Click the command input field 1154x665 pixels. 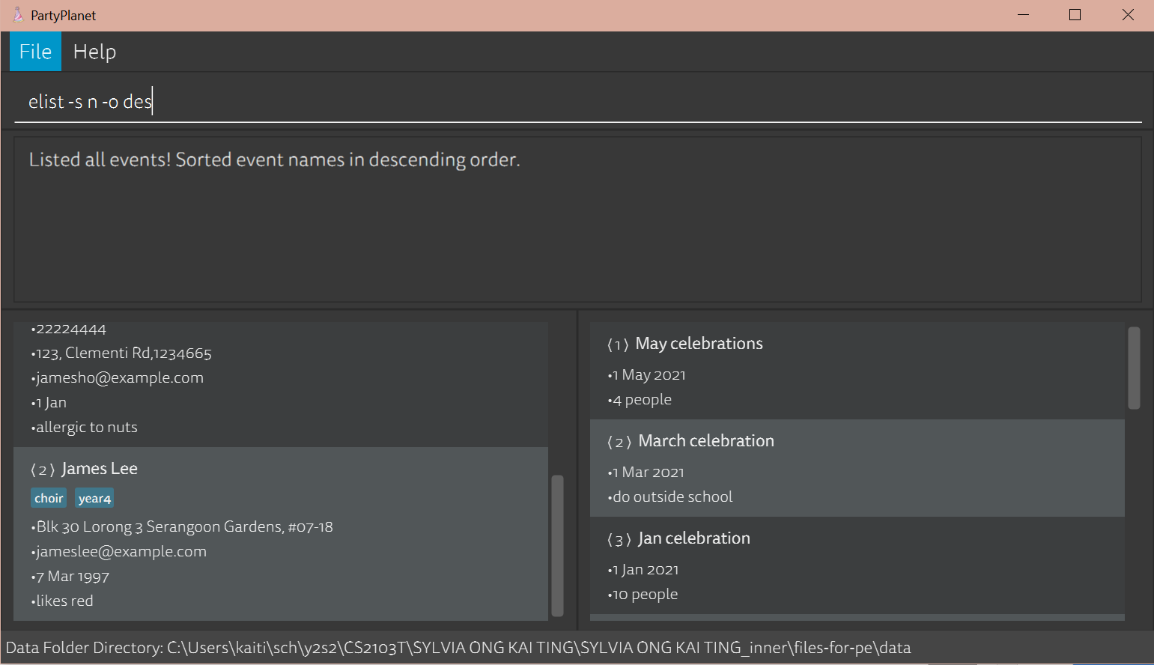[577, 102]
